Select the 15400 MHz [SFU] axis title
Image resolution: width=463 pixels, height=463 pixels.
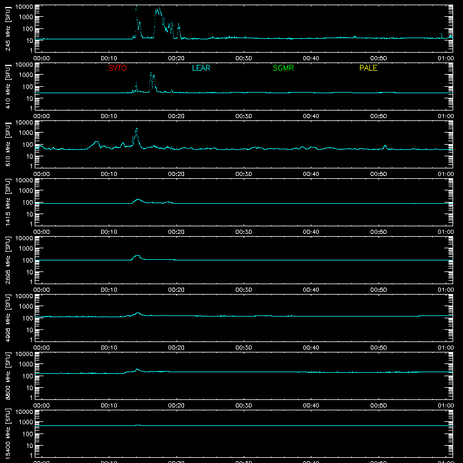tap(8, 433)
